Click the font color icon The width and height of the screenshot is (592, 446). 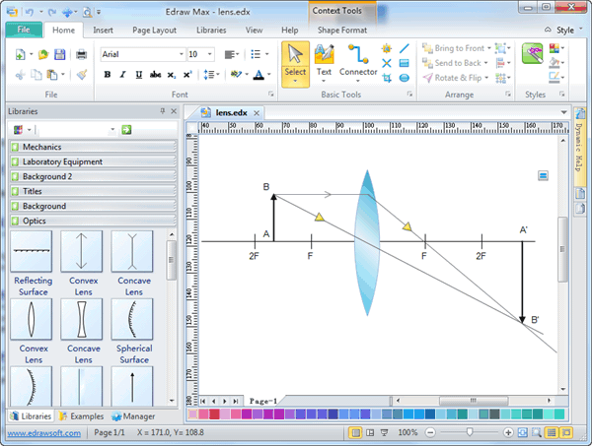point(259,75)
